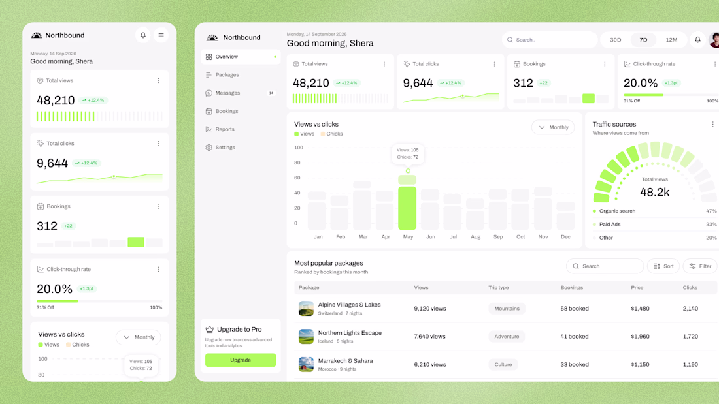
Task: Toggle Chicks legend in mobile chart
Action: click(78, 345)
